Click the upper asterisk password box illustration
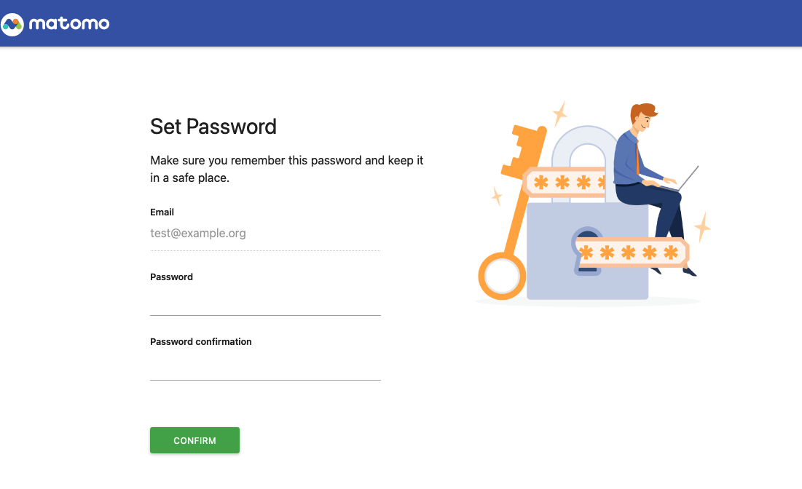The height and width of the screenshot is (489, 802). [565, 182]
